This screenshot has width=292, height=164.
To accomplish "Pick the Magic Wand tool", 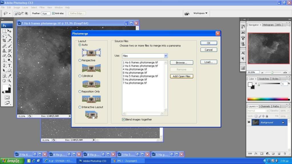I will click(x=9, y=36).
